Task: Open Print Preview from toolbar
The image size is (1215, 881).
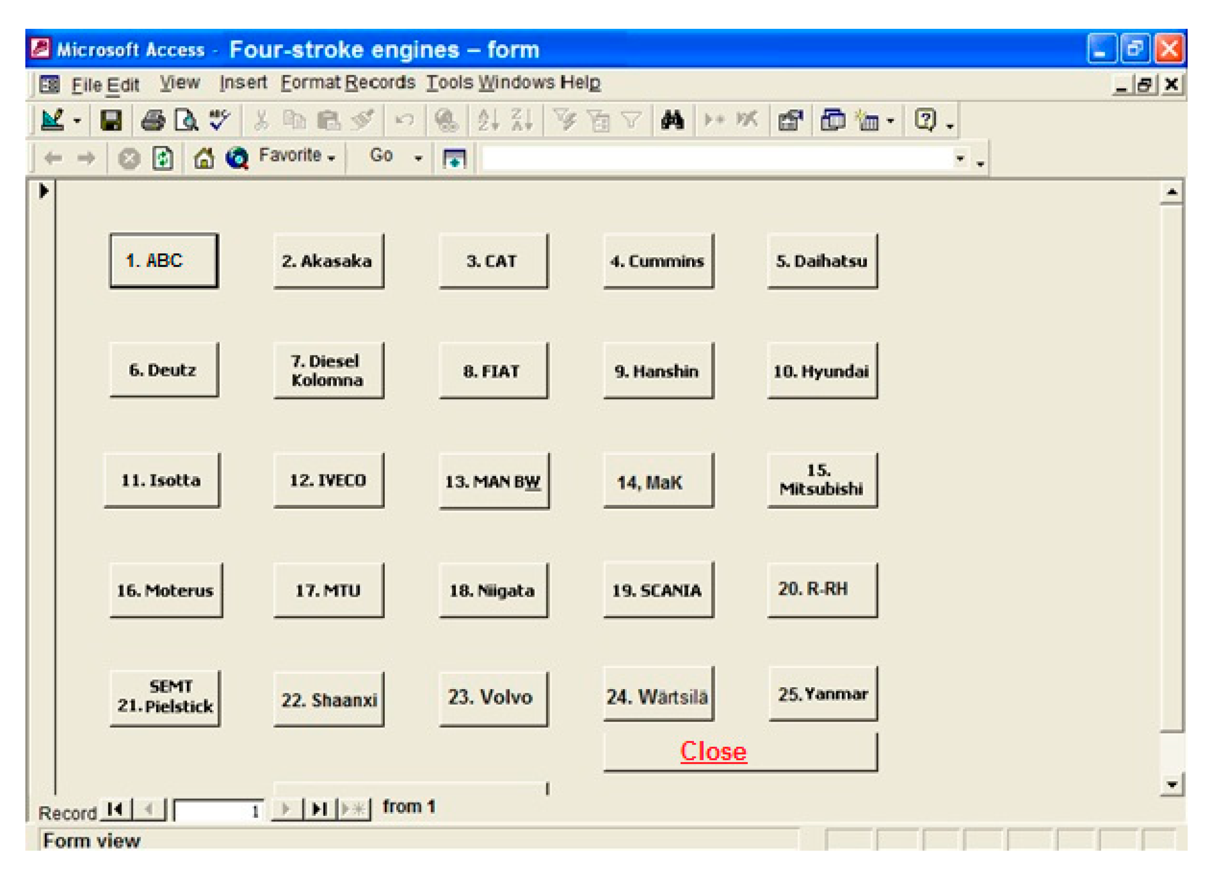Action: pyautogui.click(x=186, y=121)
